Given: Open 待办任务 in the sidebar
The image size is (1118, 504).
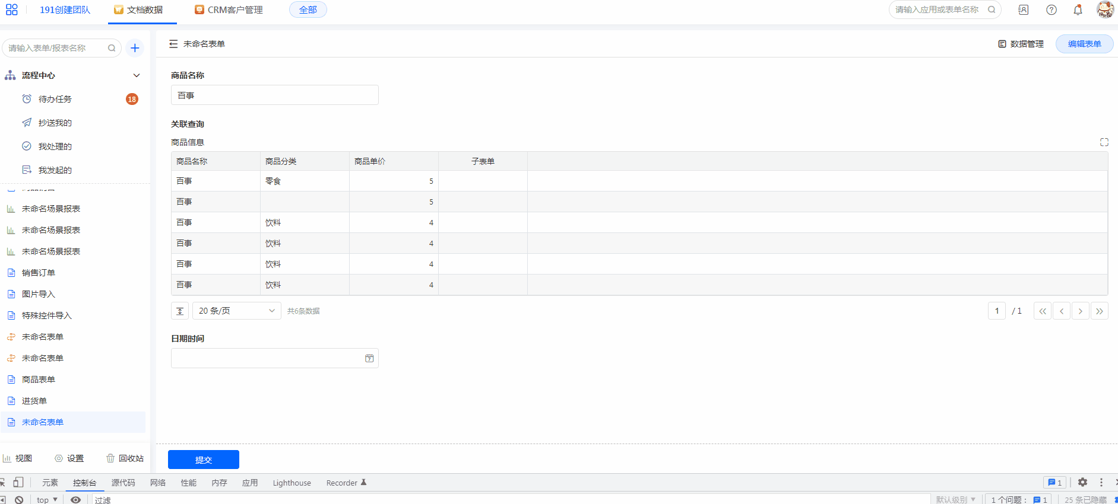Looking at the screenshot, I should tap(55, 99).
